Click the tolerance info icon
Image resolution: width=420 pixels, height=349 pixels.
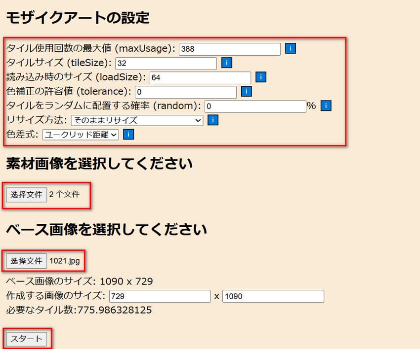[x=247, y=91]
